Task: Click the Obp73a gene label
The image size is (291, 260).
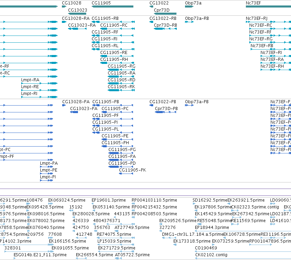Action: 193,3
